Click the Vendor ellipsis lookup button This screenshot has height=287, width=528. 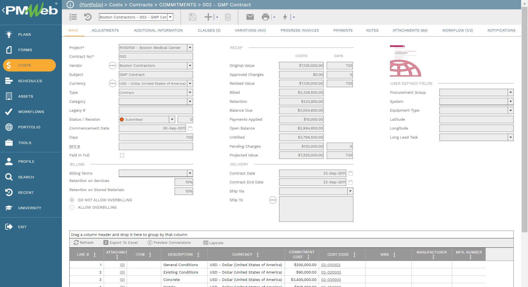coord(112,65)
